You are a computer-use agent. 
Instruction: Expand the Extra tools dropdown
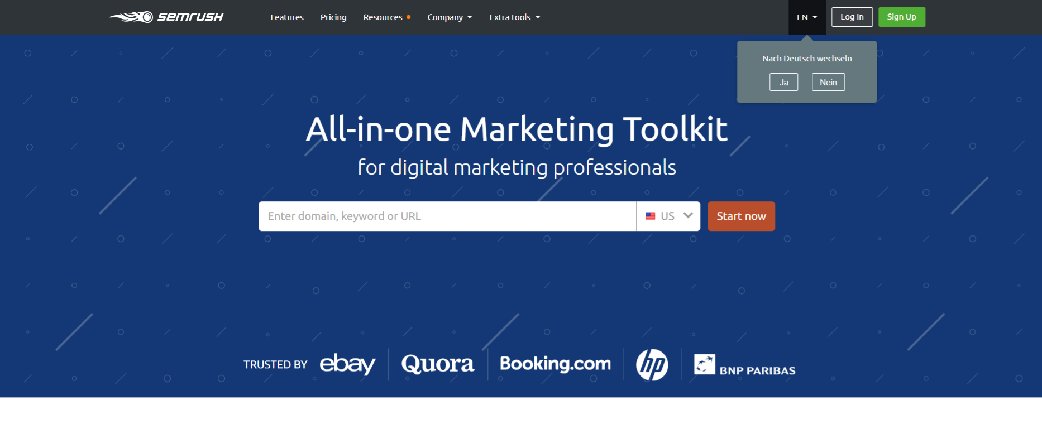tap(515, 17)
